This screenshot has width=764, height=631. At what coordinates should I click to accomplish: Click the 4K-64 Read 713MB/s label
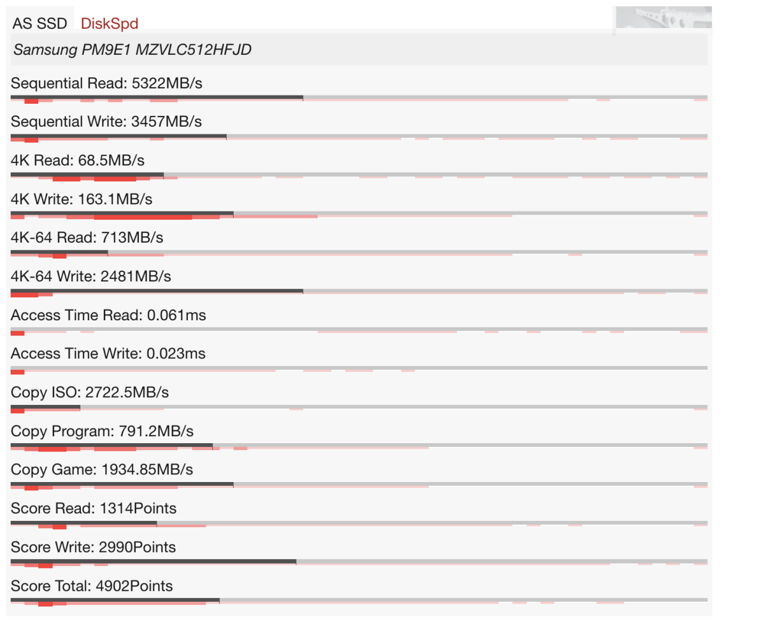[87, 238]
